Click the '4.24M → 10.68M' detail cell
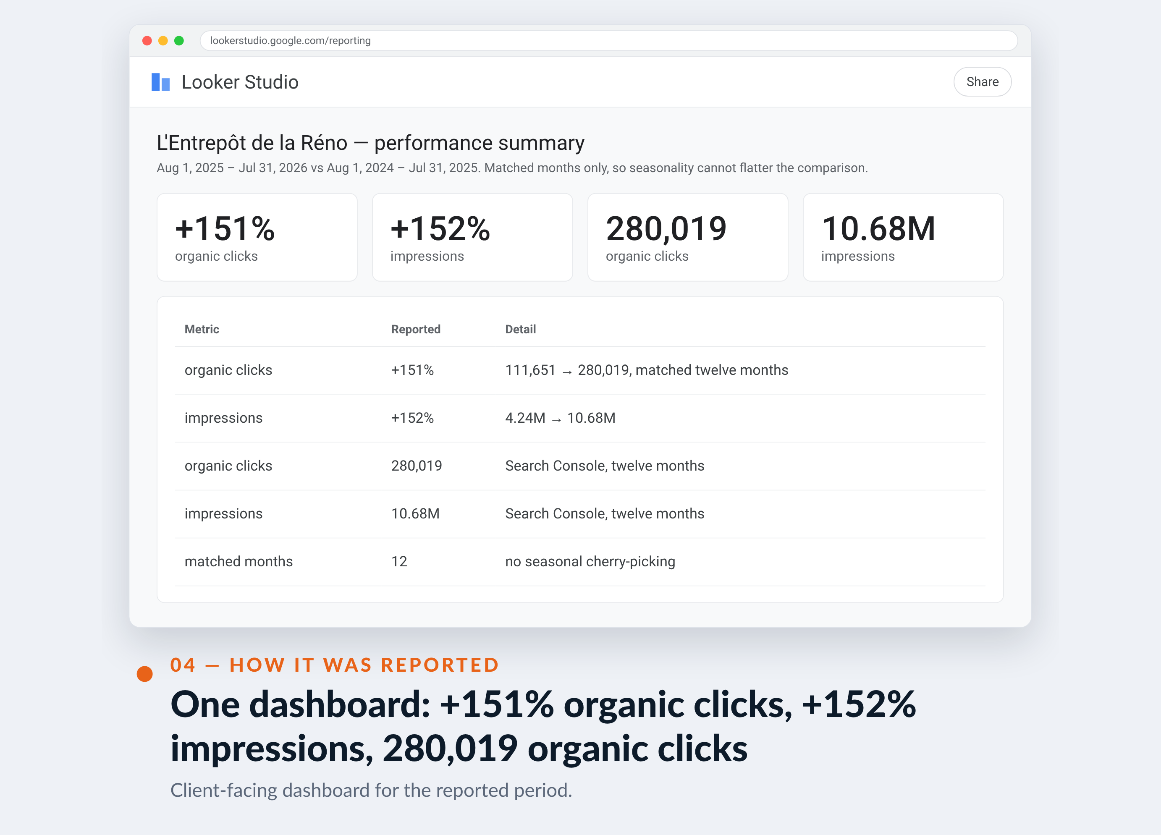Image resolution: width=1161 pixels, height=835 pixels. point(560,418)
